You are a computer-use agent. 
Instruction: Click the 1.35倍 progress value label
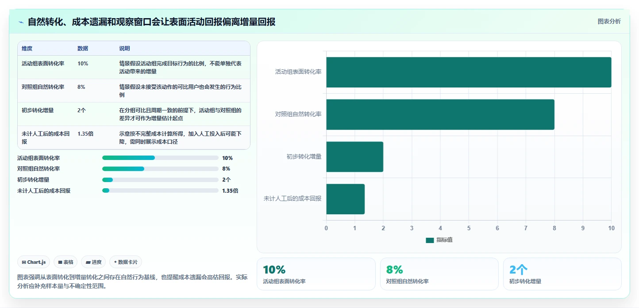(x=230, y=191)
